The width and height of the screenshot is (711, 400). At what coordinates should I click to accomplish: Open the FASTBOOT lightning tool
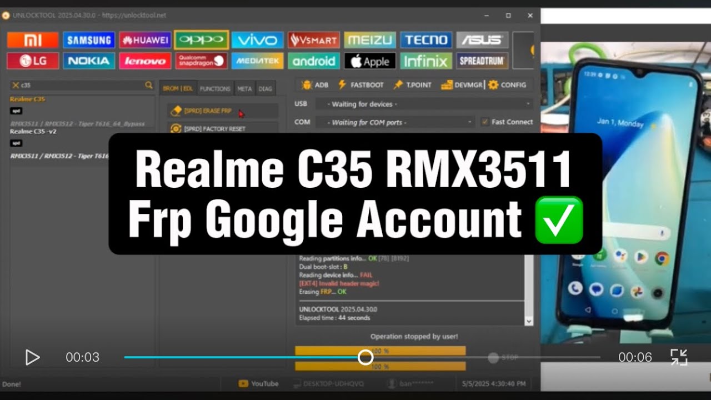(x=360, y=85)
